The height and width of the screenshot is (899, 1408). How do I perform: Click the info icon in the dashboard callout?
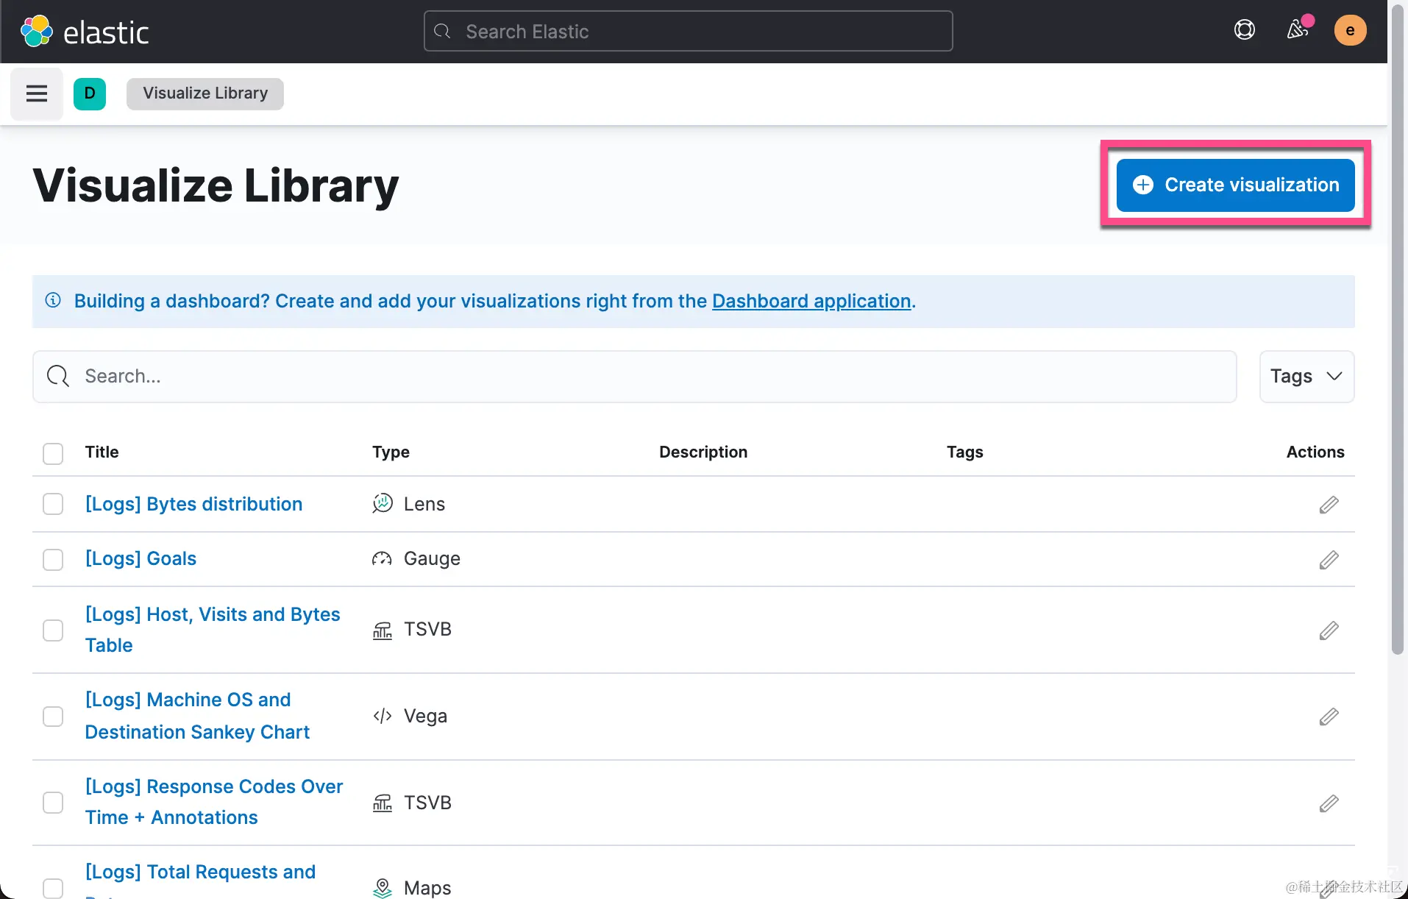[x=53, y=300]
